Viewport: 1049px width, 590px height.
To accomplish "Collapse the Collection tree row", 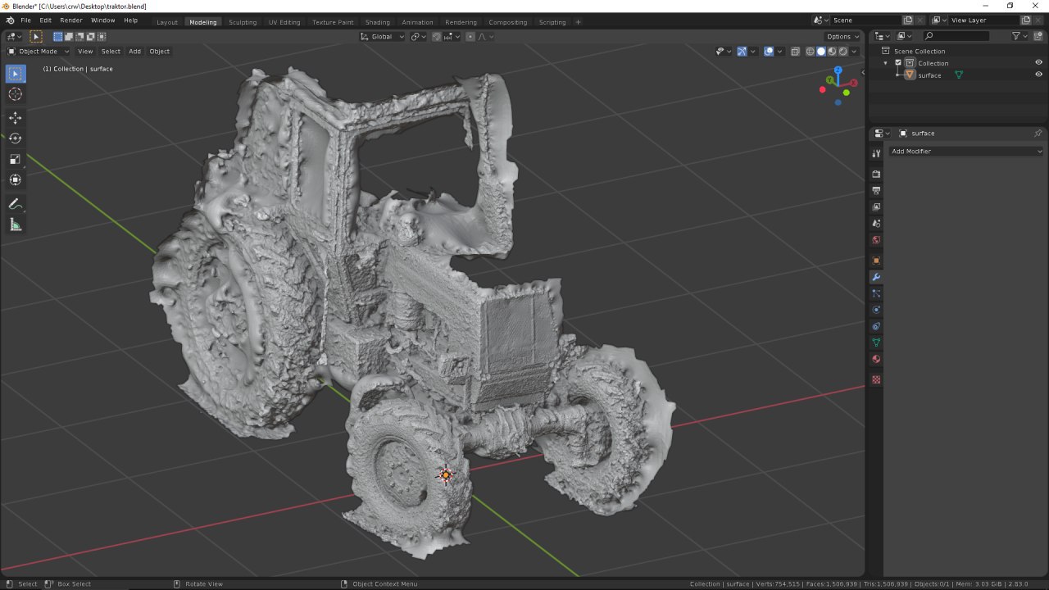I will click(886, 63).
